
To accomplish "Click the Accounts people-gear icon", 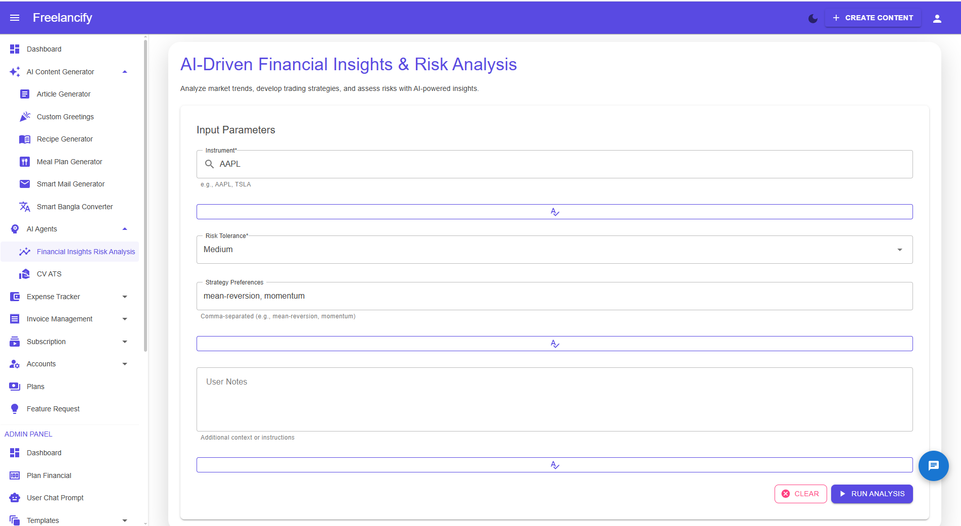I will coord(15,364).
